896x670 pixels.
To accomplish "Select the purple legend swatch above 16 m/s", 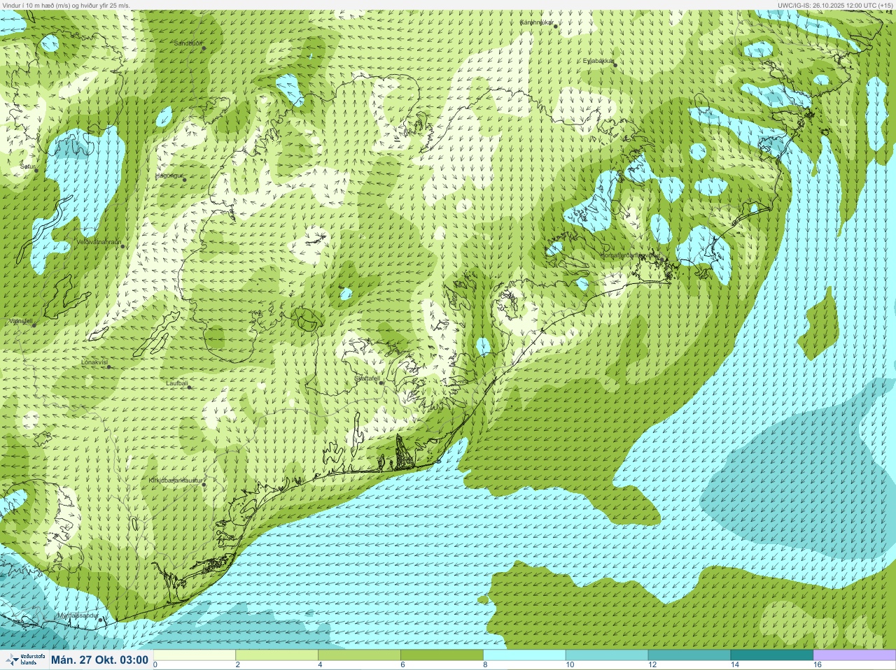I will (854, 655).
